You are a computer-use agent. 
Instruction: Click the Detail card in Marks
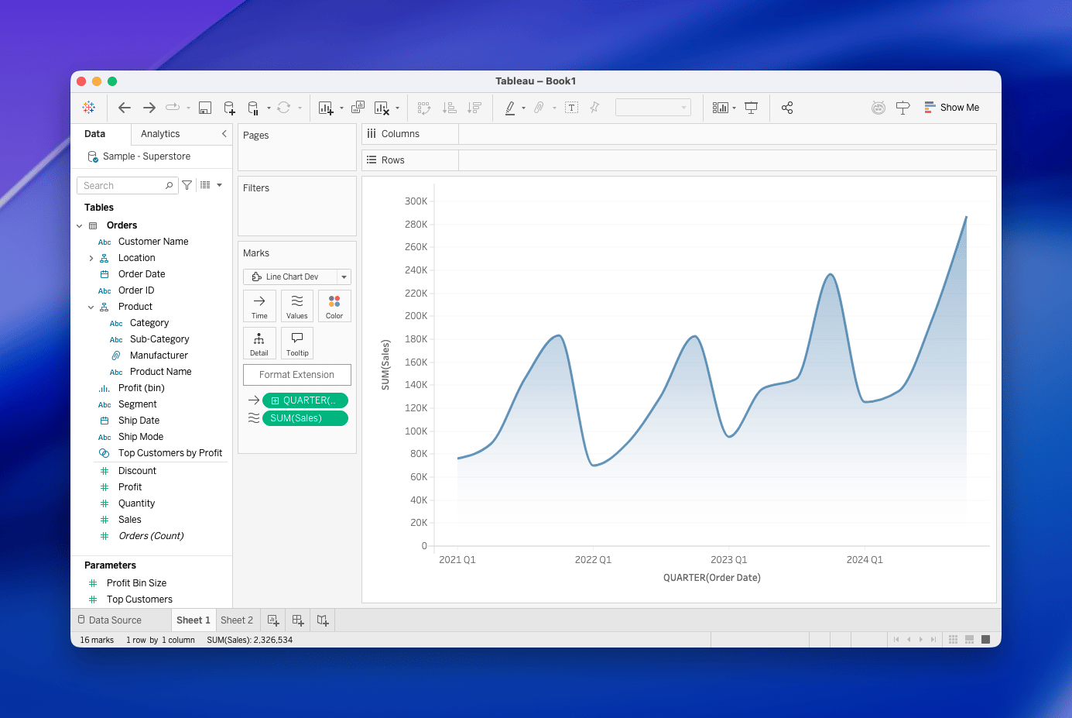tap(259, 343)
